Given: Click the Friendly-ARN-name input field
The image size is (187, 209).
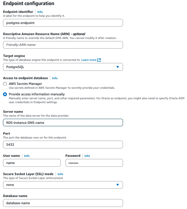Looking at the screenshot, I should point(63,45).
